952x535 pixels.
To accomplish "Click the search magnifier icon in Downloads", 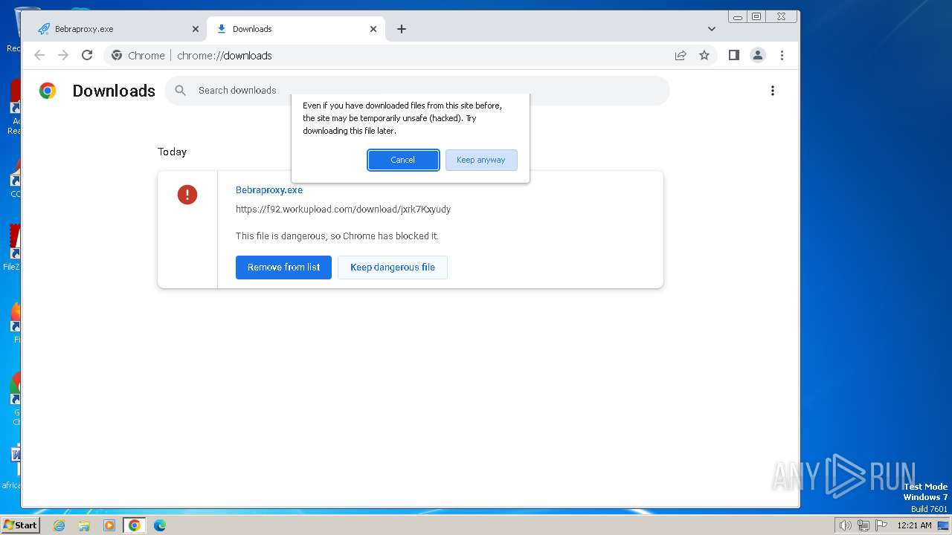I will point(181,91).
